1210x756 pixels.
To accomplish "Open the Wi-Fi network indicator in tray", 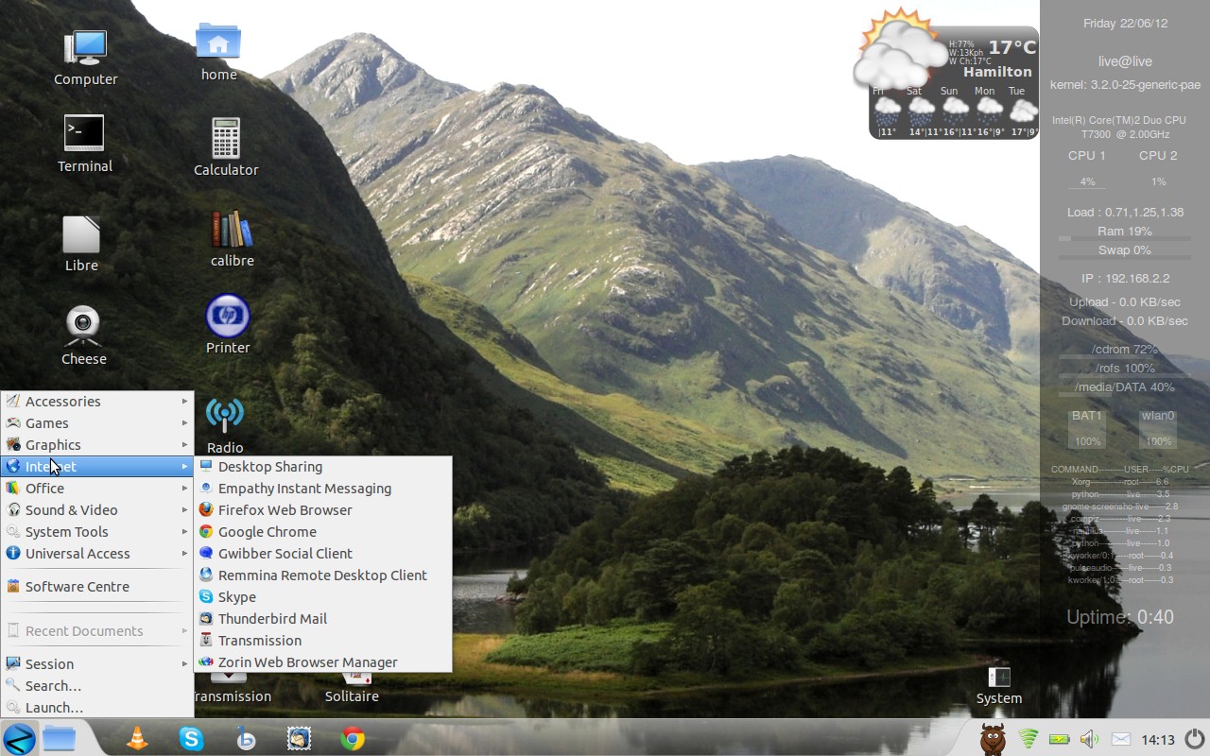I will 1028,738.
